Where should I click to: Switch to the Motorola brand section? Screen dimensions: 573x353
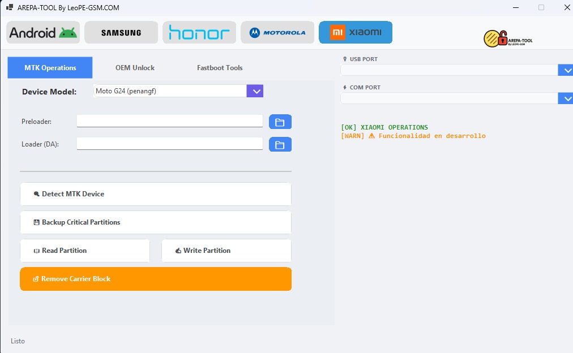coord(277,33)
